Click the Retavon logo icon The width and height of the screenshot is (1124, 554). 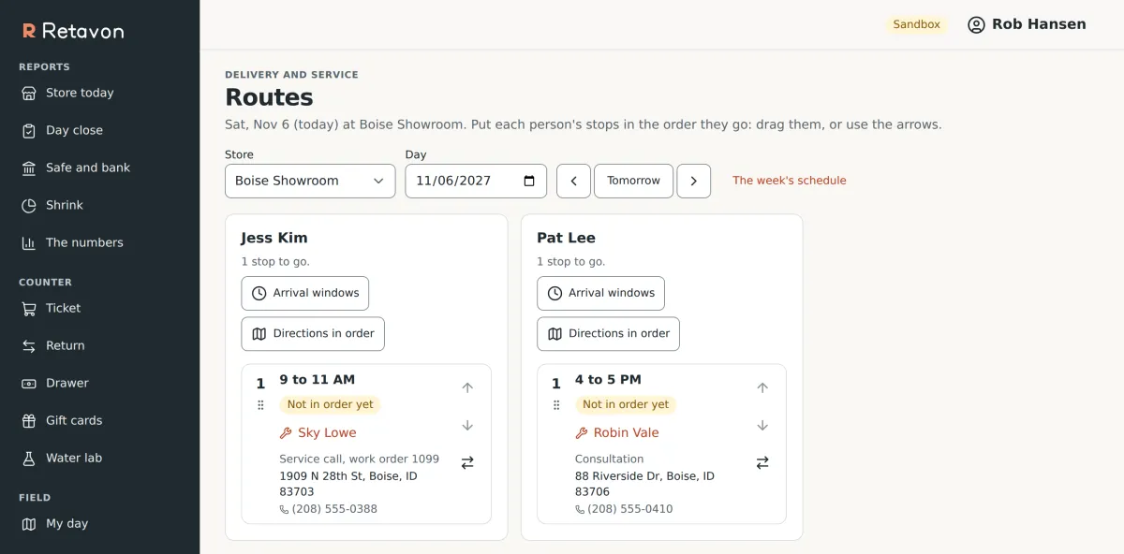click(29, 31)
